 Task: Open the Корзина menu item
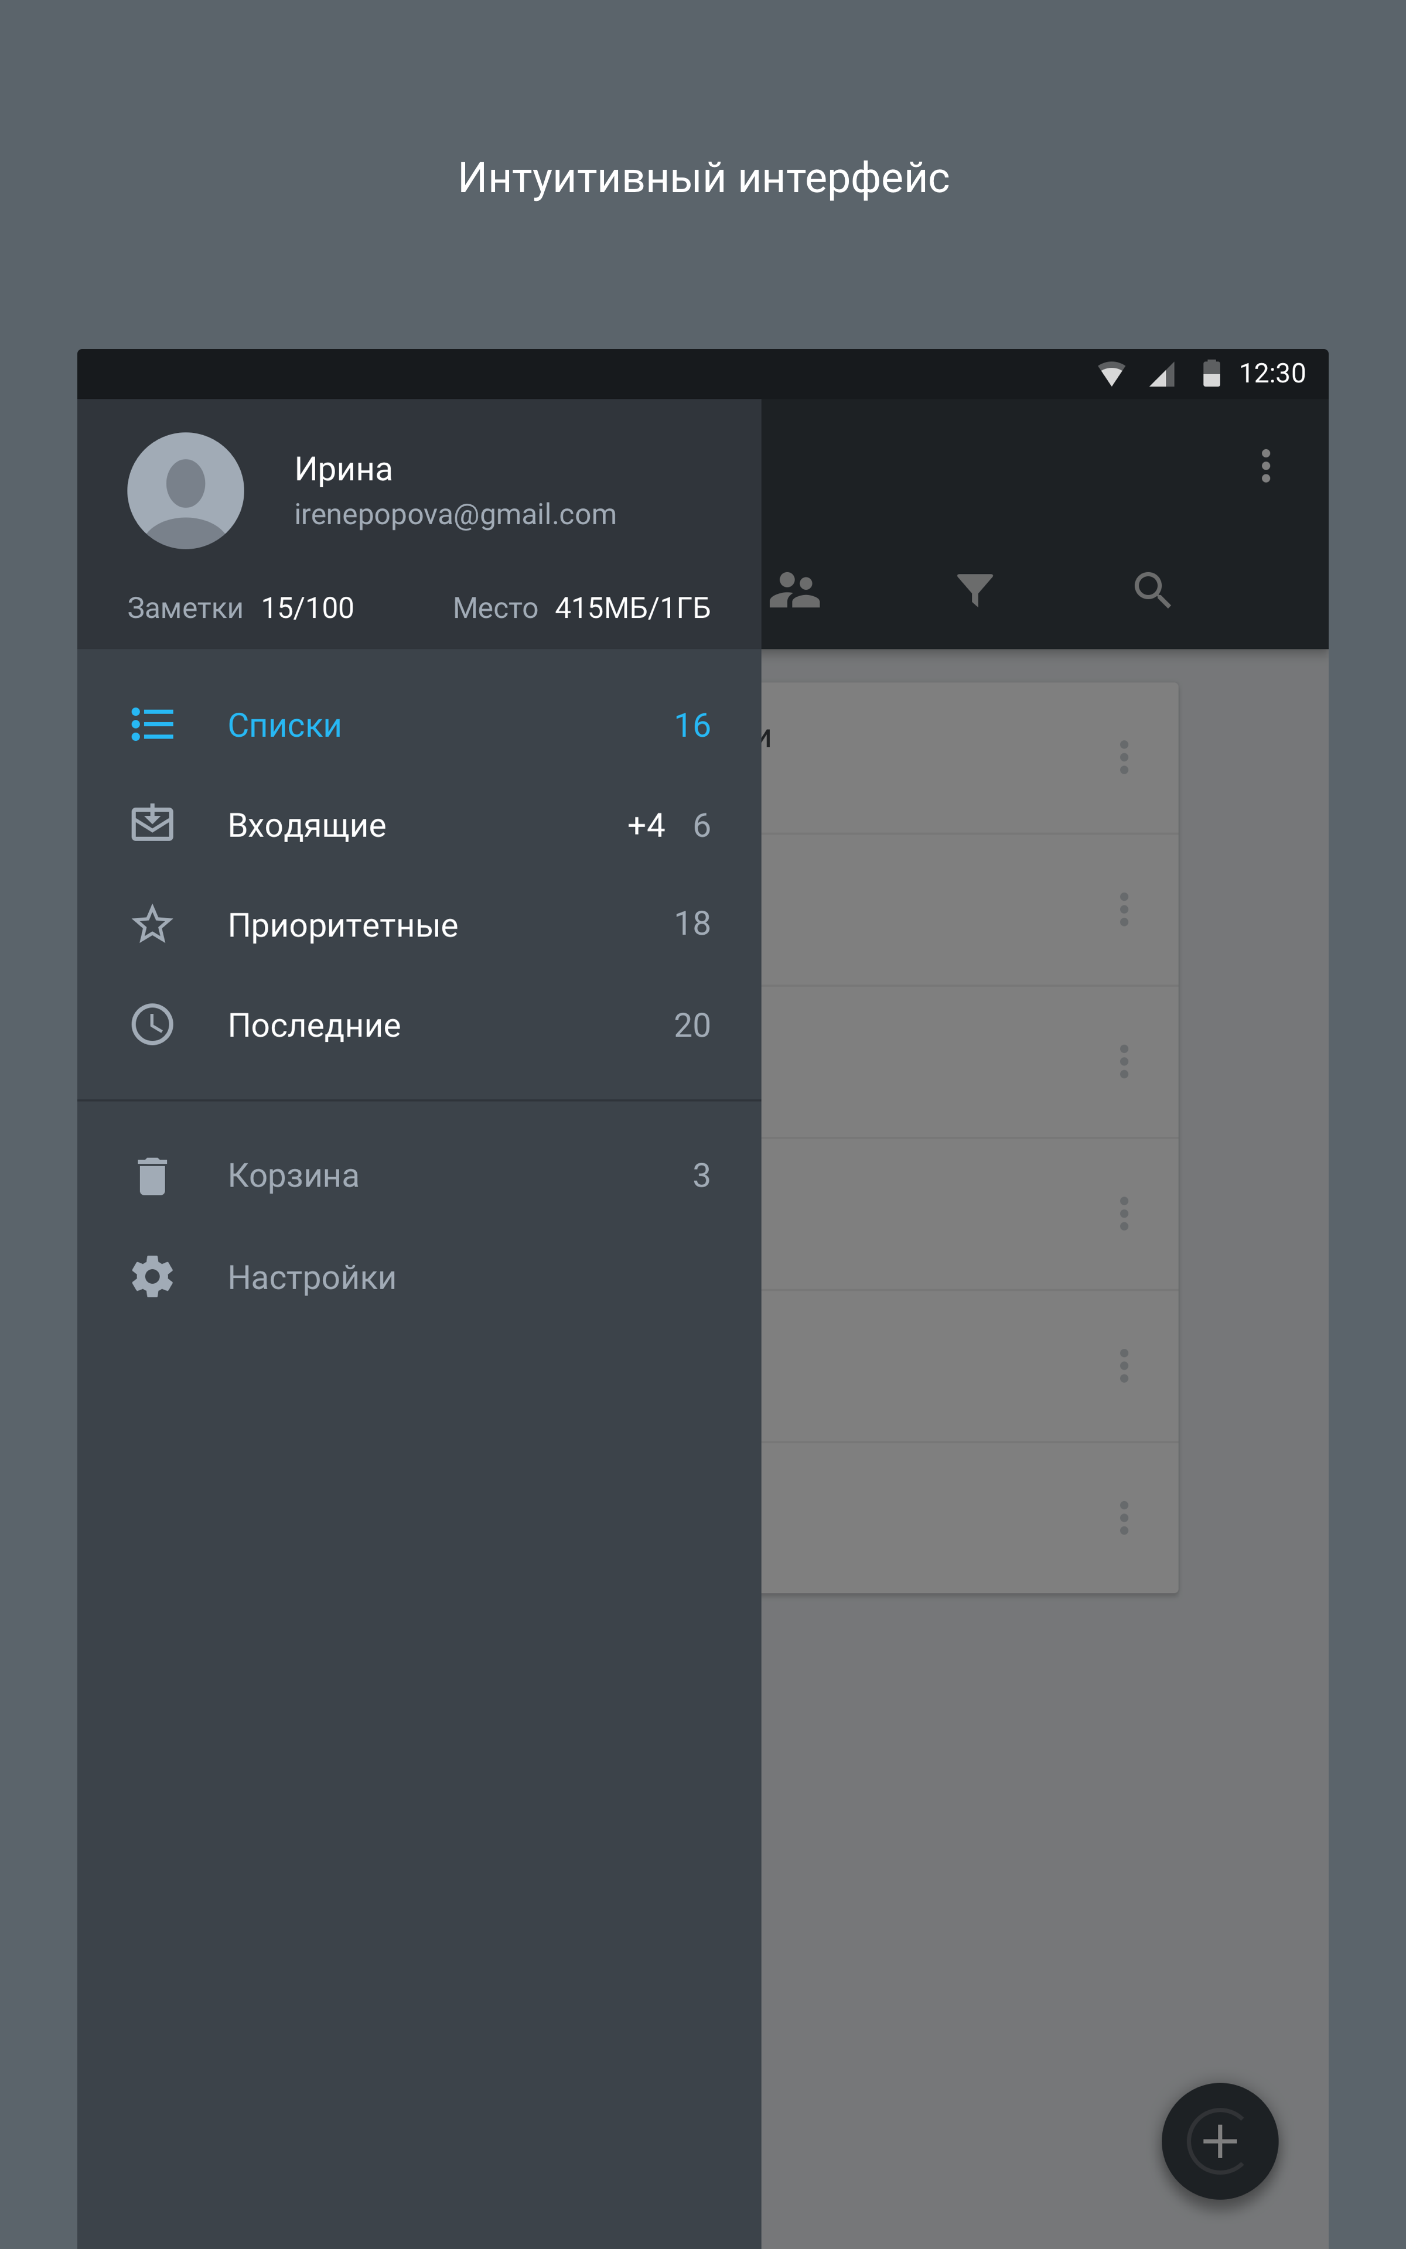click(419, 1175)
